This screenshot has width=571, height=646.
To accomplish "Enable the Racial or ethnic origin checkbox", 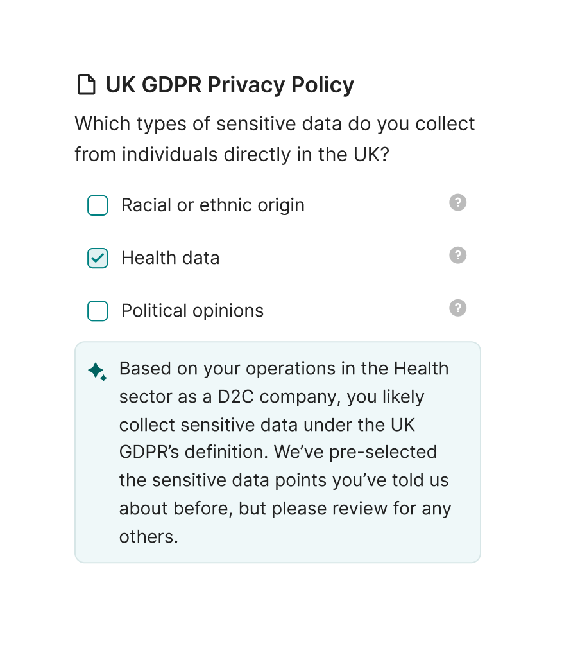I will coord(98,205).
